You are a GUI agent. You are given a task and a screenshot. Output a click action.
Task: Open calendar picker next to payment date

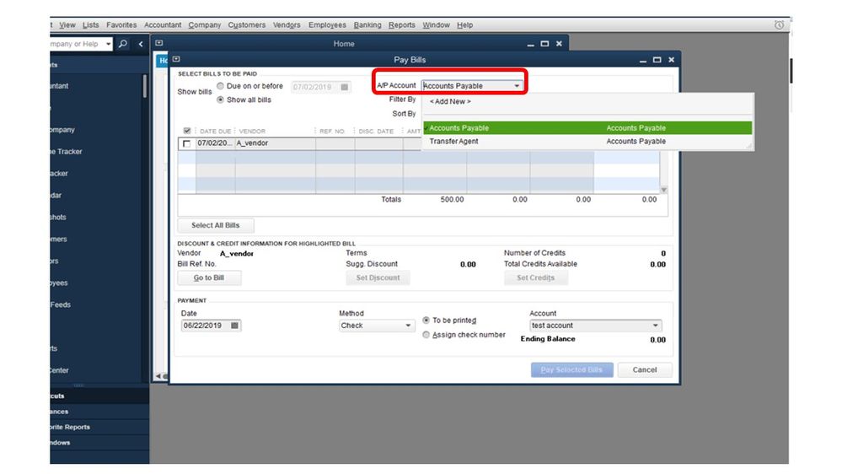[234, 326]
